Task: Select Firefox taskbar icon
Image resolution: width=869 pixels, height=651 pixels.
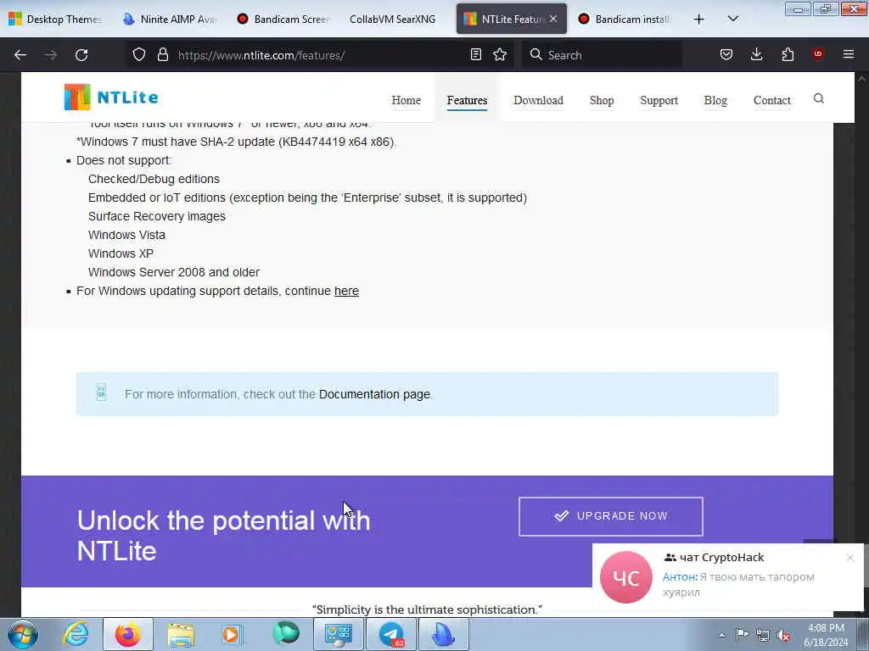Action: point(127,634)
